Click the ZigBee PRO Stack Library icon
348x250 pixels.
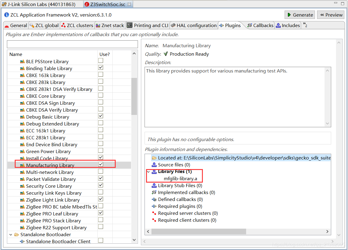click(x=22, y=221)
